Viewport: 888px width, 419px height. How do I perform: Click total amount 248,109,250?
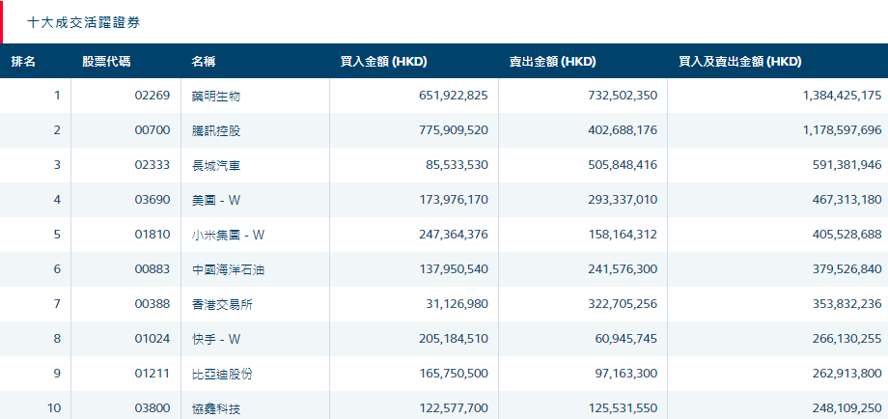pyautogui.click(x=847, y=407)
